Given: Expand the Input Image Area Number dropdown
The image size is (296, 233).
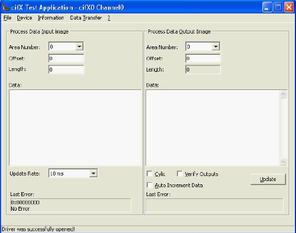Looking at the screenshot, I should (x=79, y=46).
